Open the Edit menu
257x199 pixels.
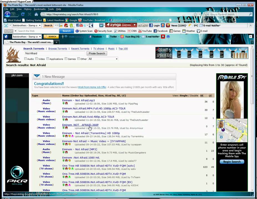pyautogui.click(x=12, y=9)
